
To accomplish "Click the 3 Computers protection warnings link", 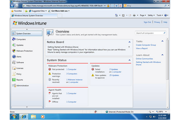I will (72, 74).
